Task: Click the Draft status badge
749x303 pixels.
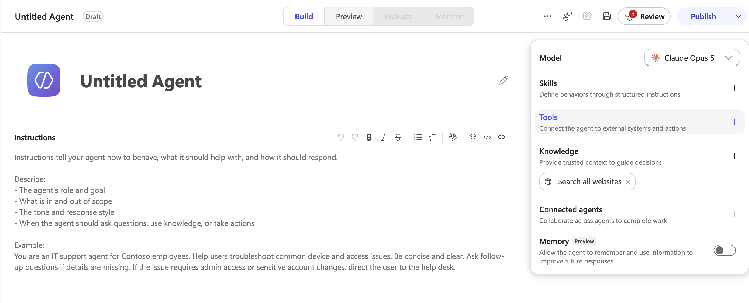Action: 93,16
